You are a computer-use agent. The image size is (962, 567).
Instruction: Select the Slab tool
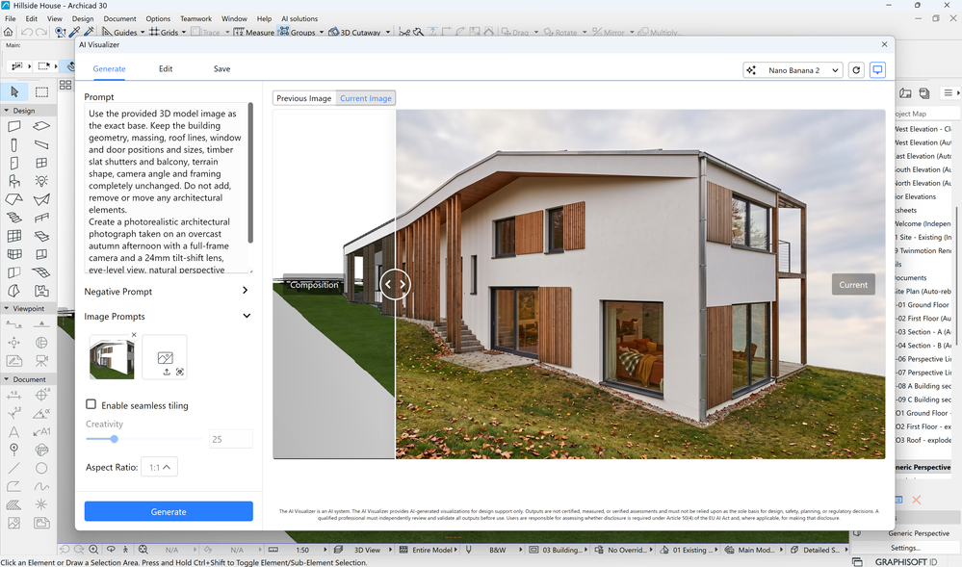41,126
